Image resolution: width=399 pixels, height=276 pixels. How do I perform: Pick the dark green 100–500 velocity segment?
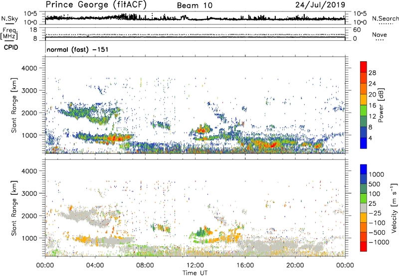pos(364,189)
